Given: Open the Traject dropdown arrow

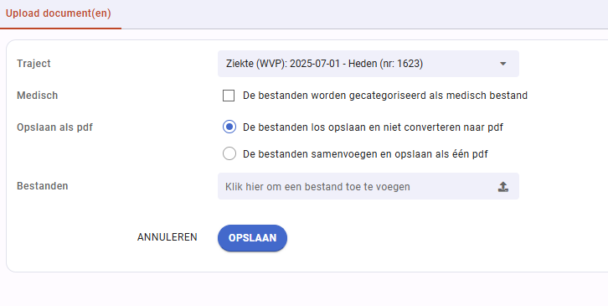Looking at the screenshot, I should click(503, 64).
